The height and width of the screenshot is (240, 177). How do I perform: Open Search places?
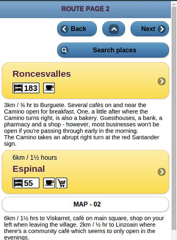tap(113, 50)
